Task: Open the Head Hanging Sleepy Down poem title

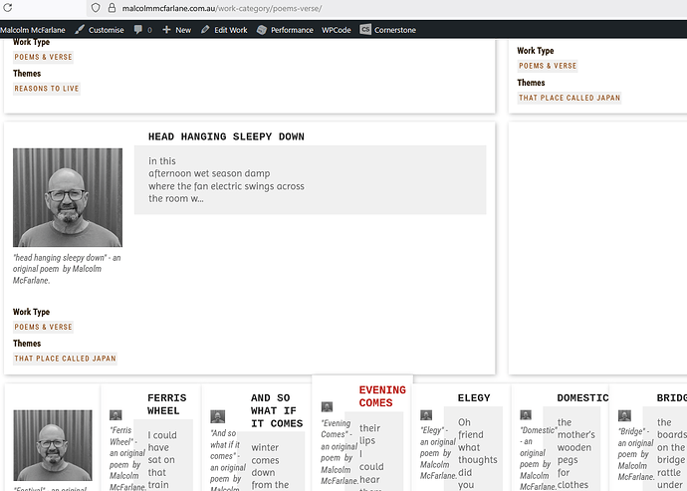Action: 226,136
